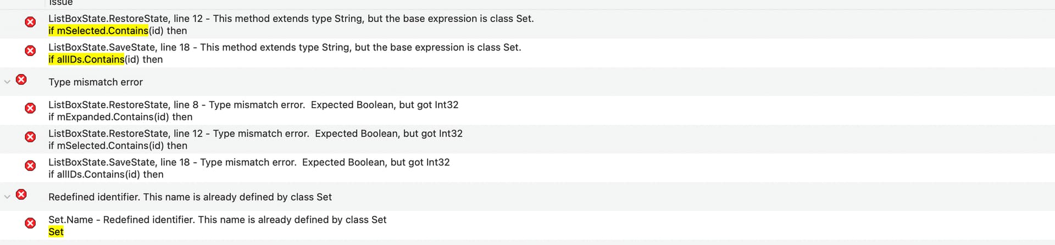The height and width of the screenshot is (245, 1055).
Task: Click error icon on Type mismatch error group
Action: pyautogui.click(x=21, y=80)
